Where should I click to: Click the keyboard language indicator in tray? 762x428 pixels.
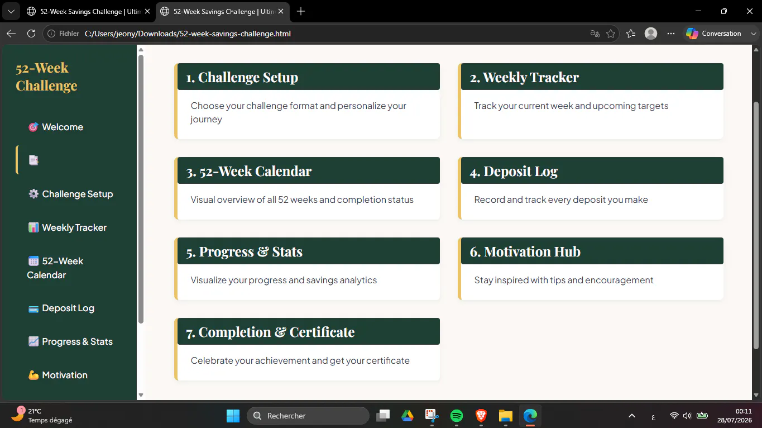pyautogui.click(x=654, y=416)
